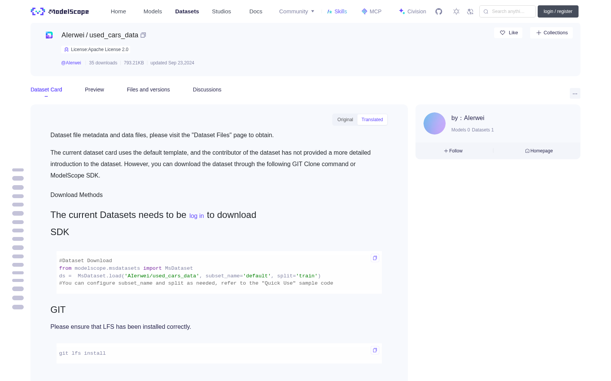Open the Datasets nav item
The width and height of the screenshot is (611, 381).
tap(187, 11)
